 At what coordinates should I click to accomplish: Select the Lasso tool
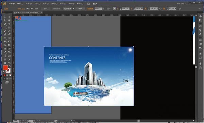click(10, 20)
